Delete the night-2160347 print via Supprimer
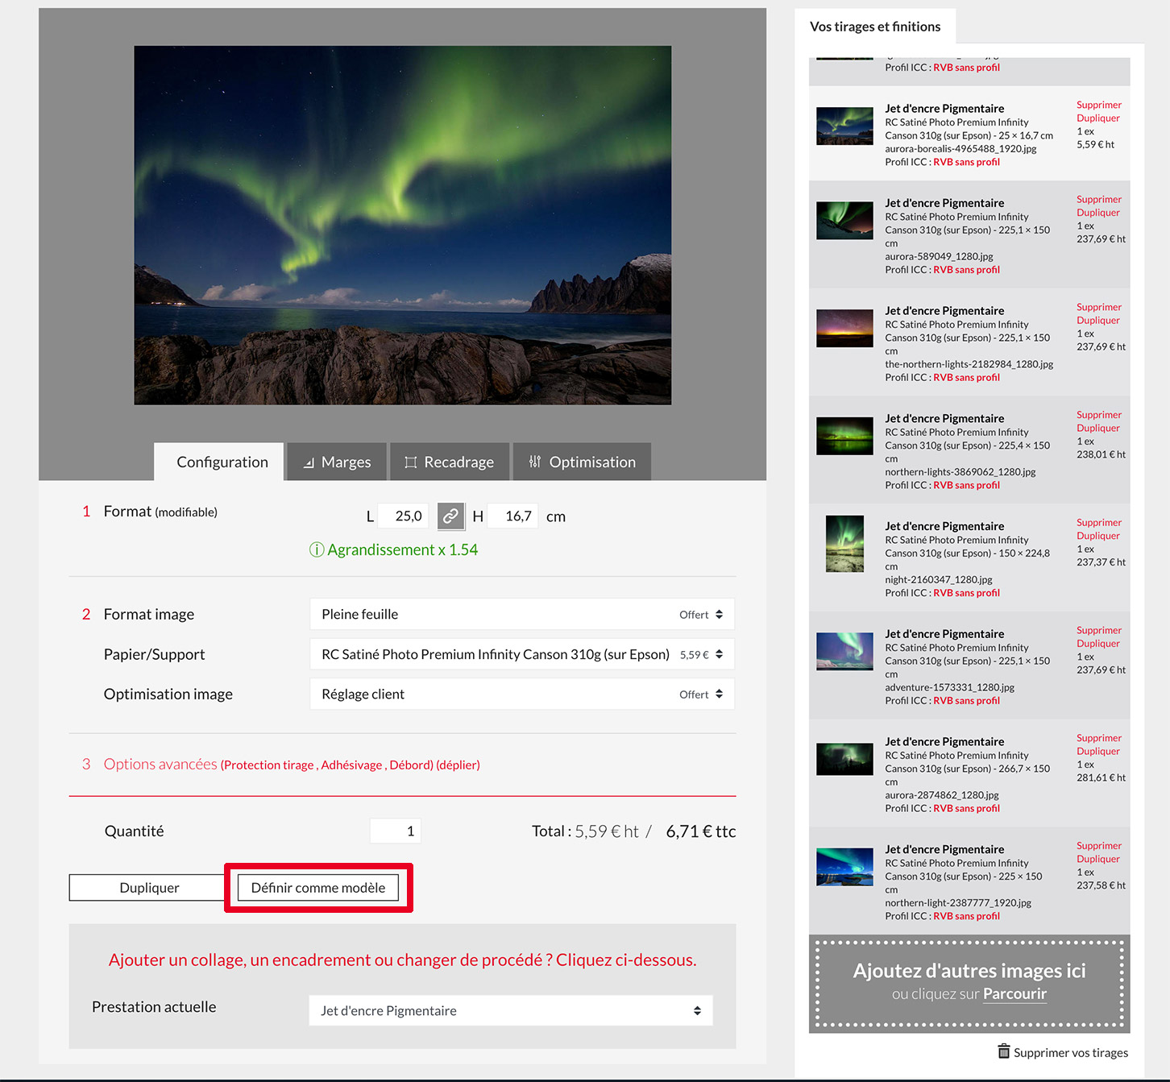This screenshot has width=1170, height=1082. click(1098, 523)
